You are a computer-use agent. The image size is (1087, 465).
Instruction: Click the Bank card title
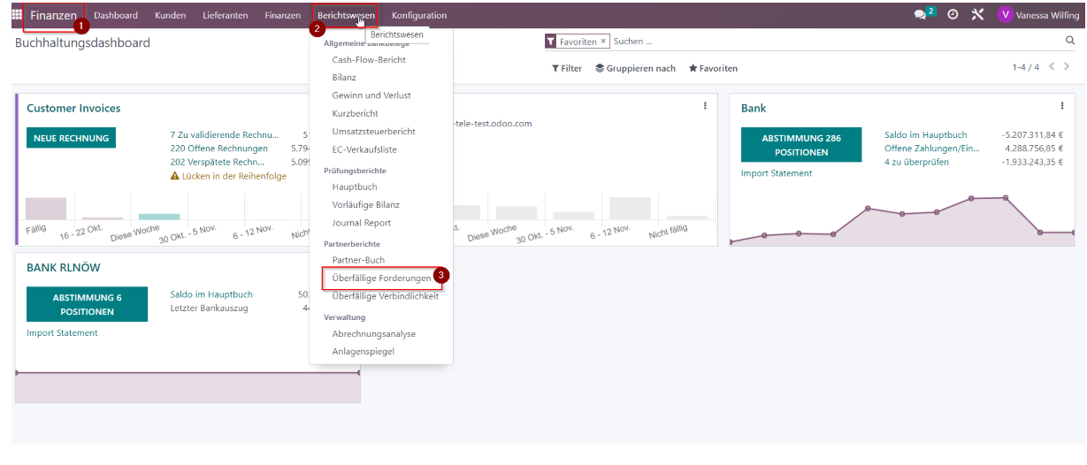coord(754,109)
